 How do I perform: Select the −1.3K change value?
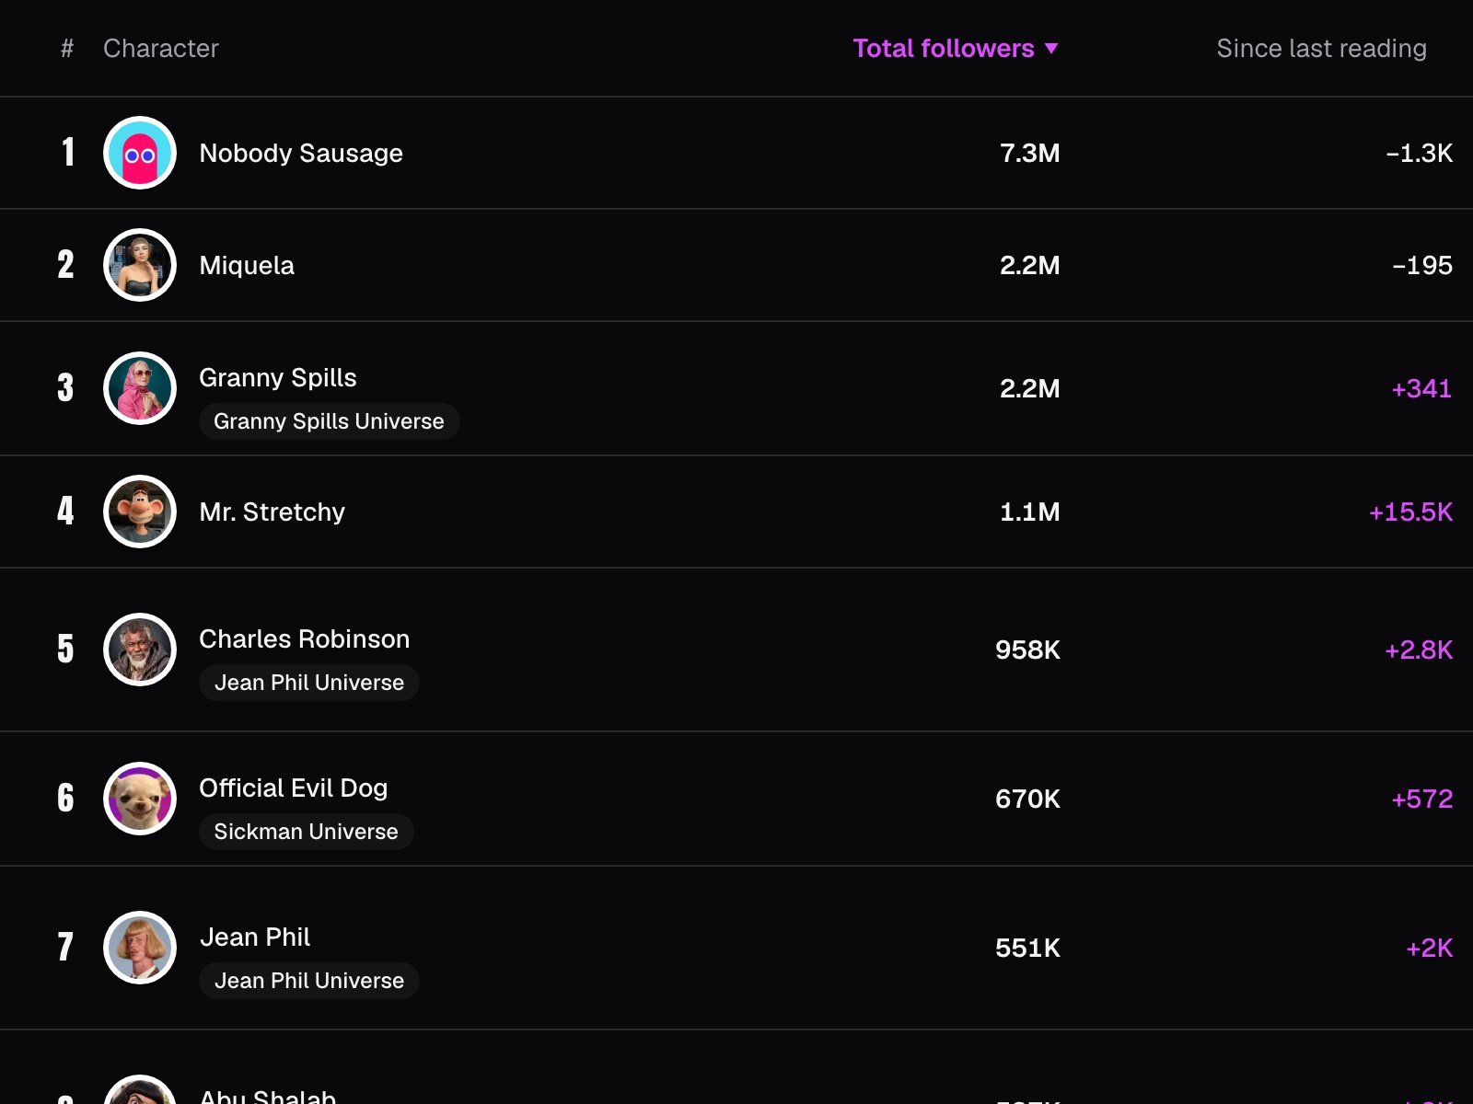[x=1420, y=153]
